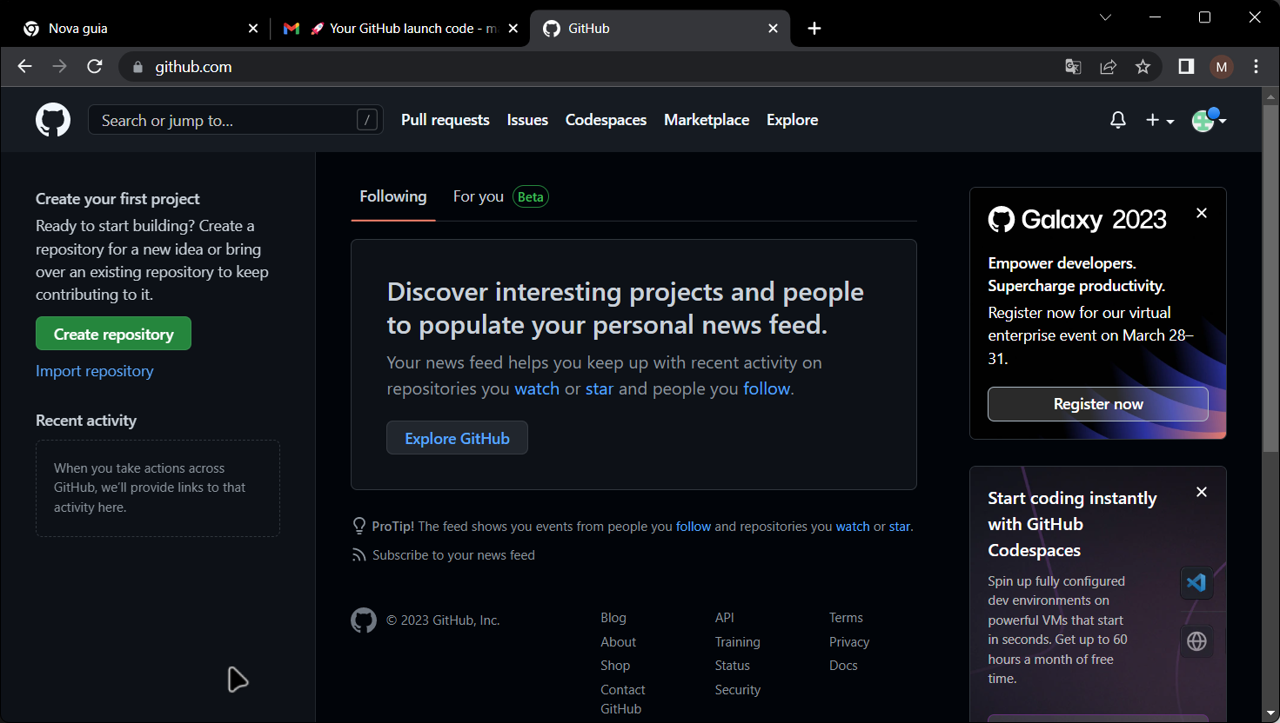Click the Register now button
The width and height of the screenshot is (1280, 723).
point(1097,404)
